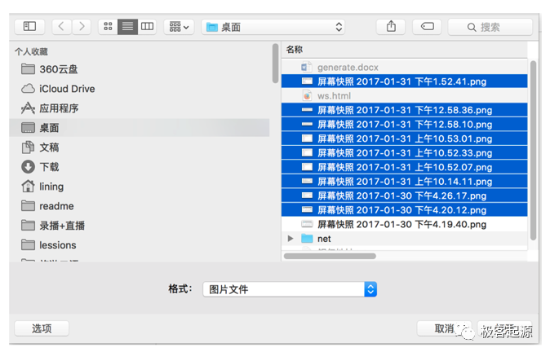Select 屏幕快照 2017-01-31 上午10.14.11.png

click(x=404, y=182)
